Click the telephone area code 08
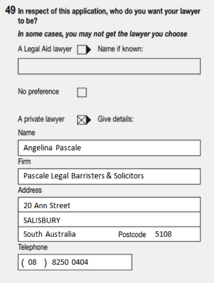This screenshot has height=283, width=214. (x=33, y=262)
